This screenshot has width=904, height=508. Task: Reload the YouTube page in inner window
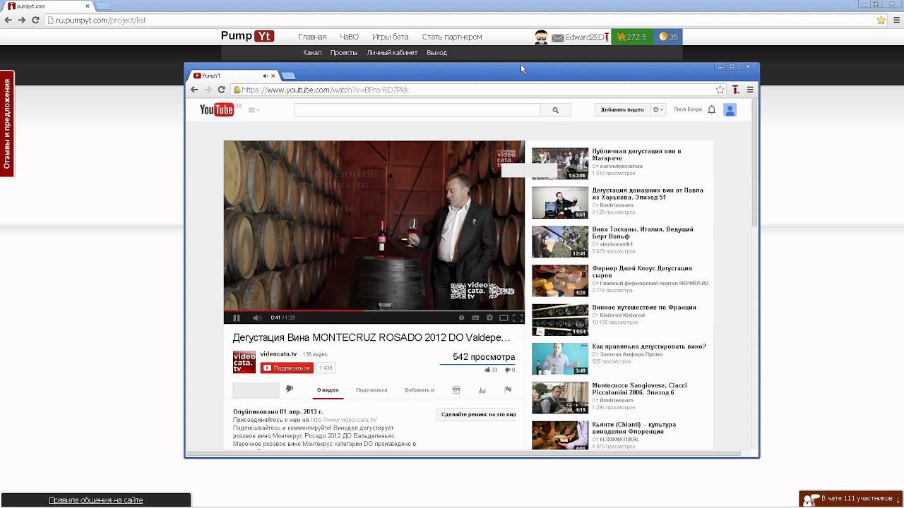coord(221,90)
